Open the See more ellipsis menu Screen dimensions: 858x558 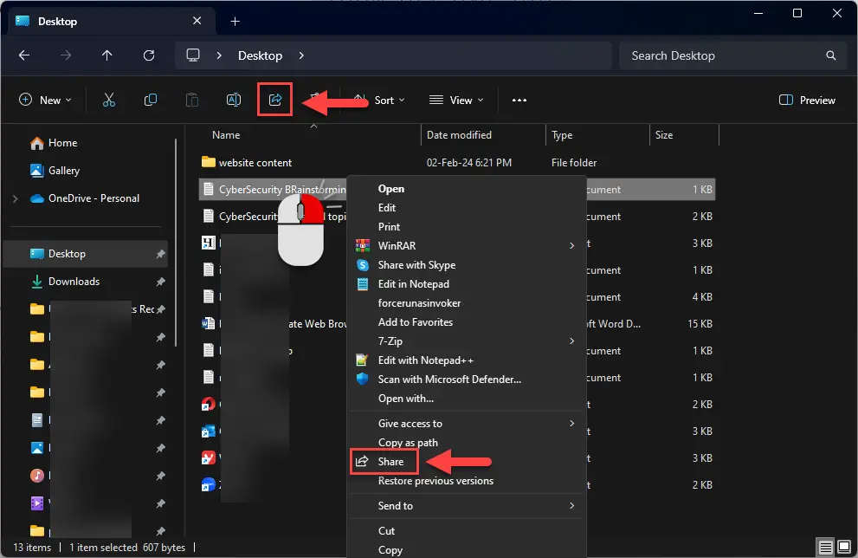tap(519, 100)
